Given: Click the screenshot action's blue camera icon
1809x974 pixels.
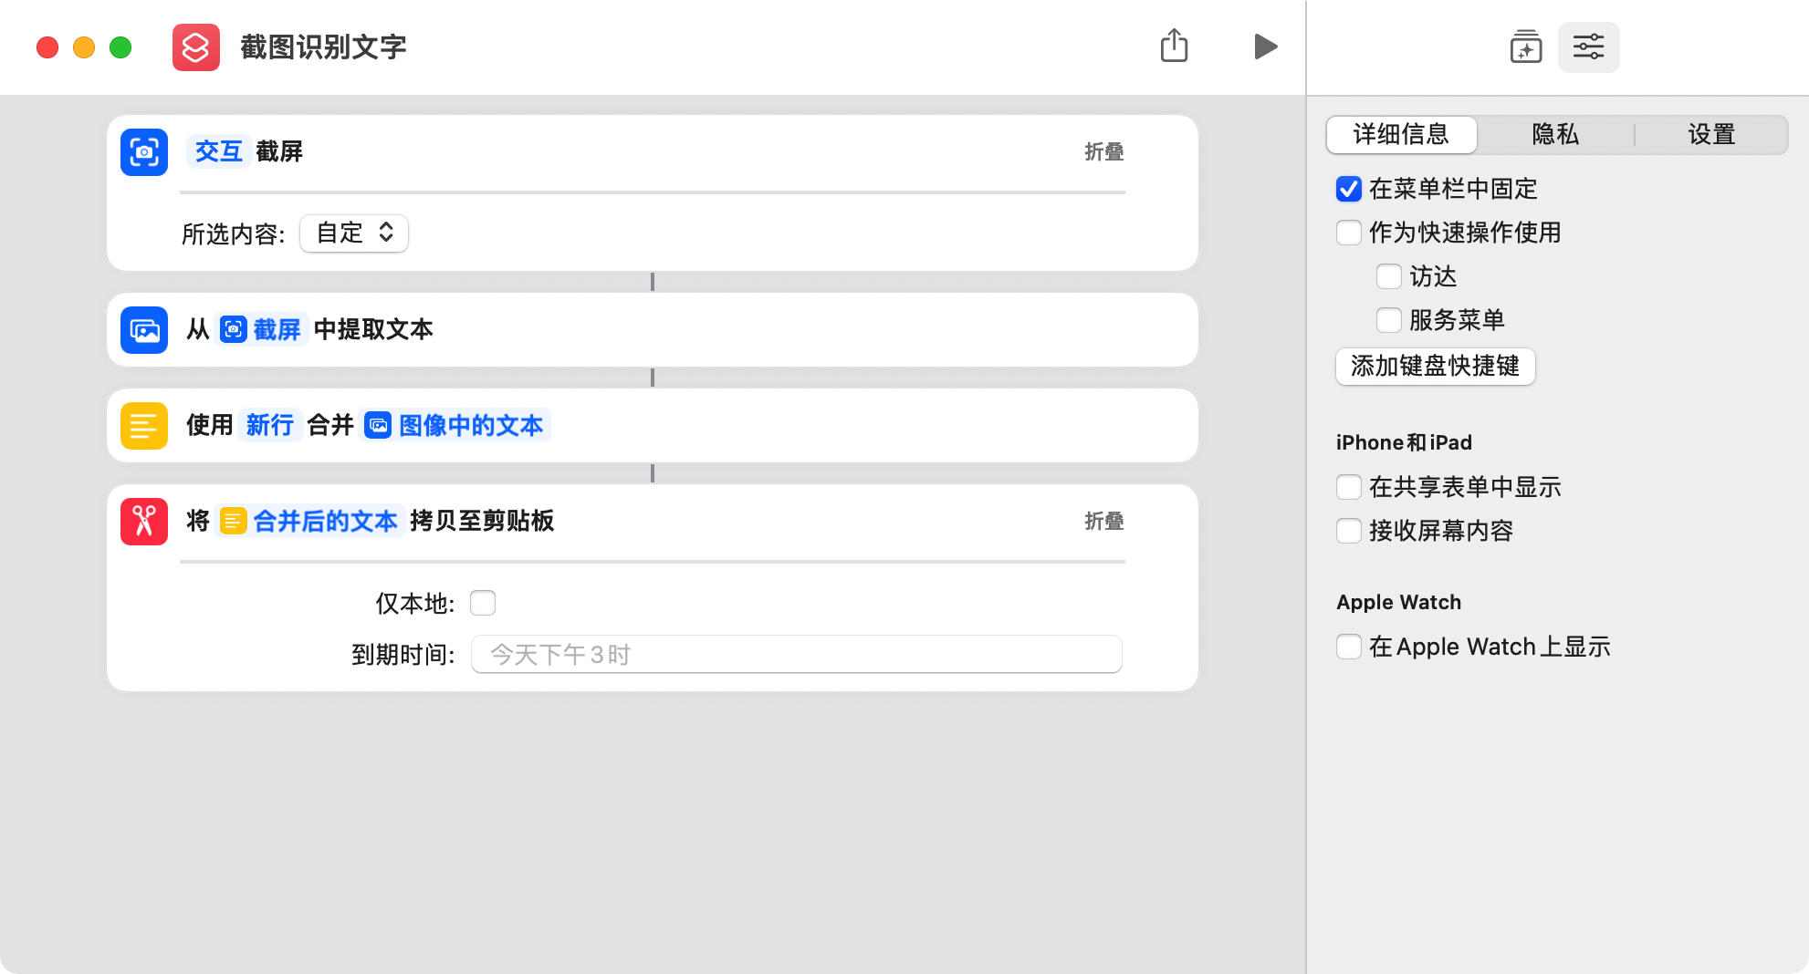Looking at the screenshot, I should pos(143,152).
